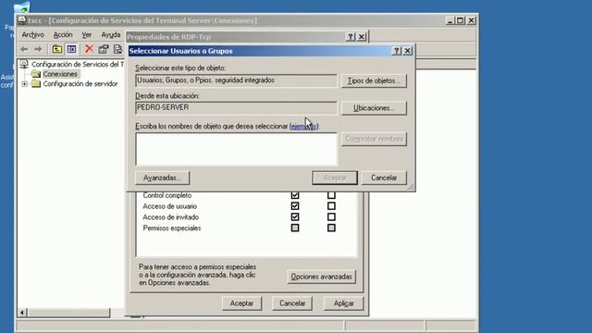Click Cancelar in Propiedades de RDP-Tcp
592x333 pixels.
click(x=292, y=303)
